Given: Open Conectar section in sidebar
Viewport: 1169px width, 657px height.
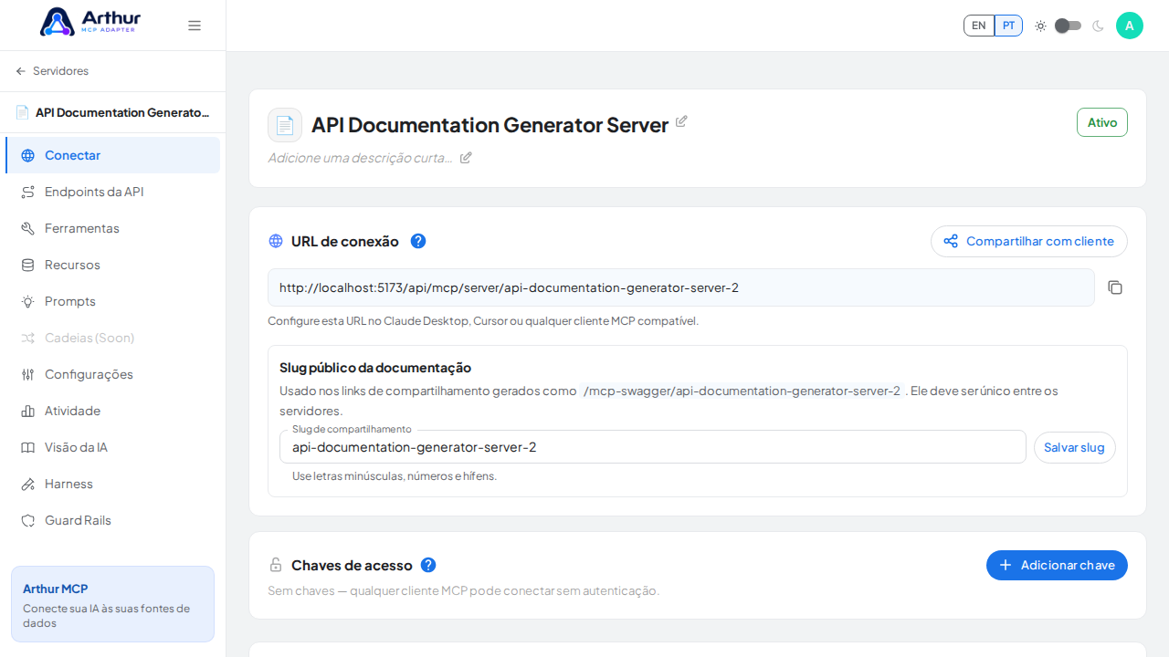Looking at the screenshot, I should coord(112,155).
